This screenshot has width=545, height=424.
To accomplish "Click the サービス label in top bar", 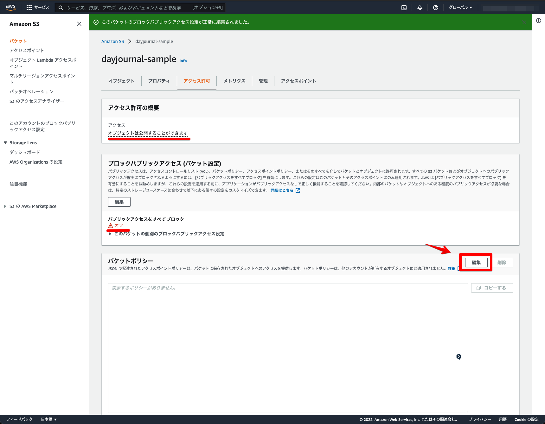I will pos(42,8).
